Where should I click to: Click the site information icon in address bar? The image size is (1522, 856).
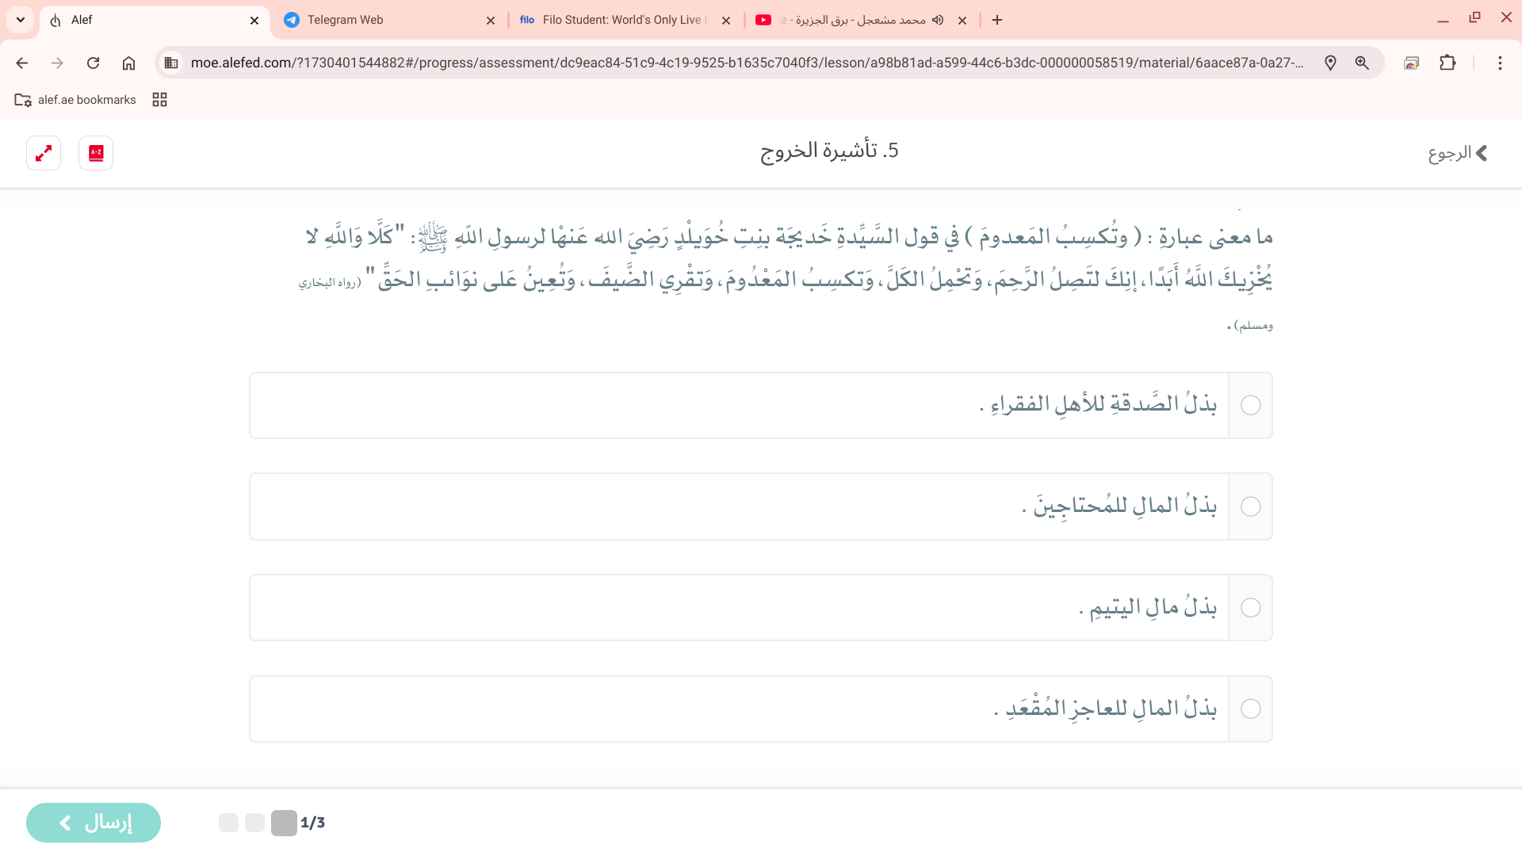pyautogui.click(x=171, y=63)
